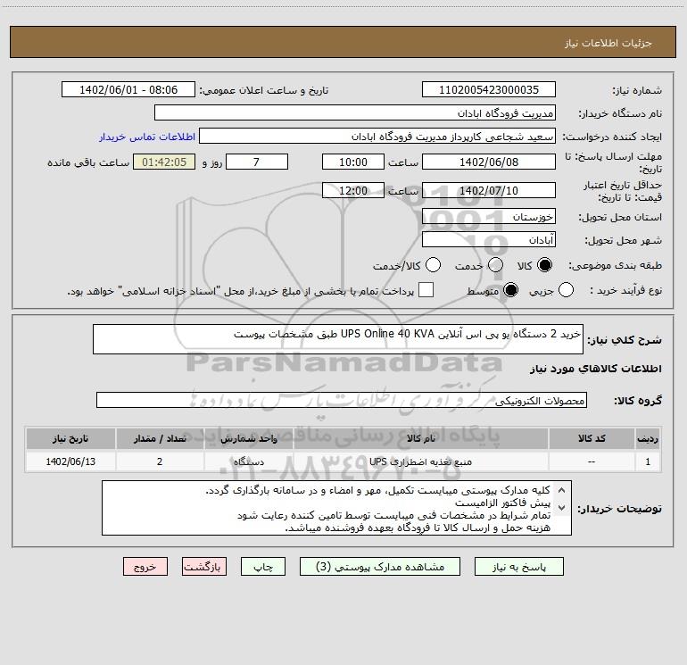The image size is (687, 665).
Task: Click the نام کالا column header
Action: point(420,438)
